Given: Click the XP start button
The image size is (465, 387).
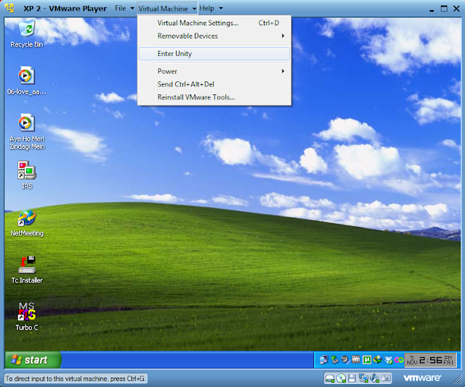Looking at the screenshot, I should 33,360.
